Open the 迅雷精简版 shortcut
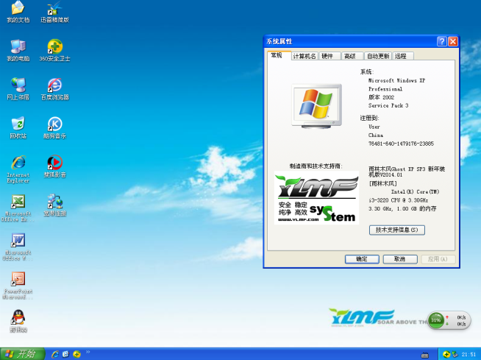The height and width of the screenshot is (360, 481). tap(55, 12)
